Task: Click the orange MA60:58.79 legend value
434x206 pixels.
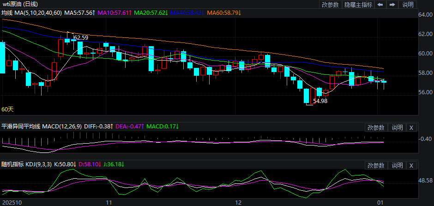Action: (x=224, y=13)
